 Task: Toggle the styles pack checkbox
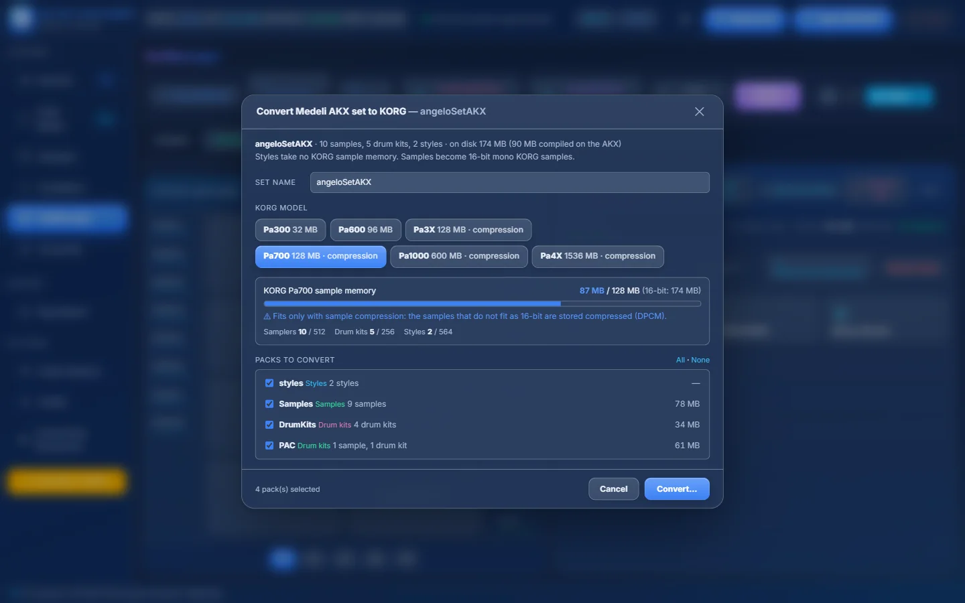pos(269,383)
